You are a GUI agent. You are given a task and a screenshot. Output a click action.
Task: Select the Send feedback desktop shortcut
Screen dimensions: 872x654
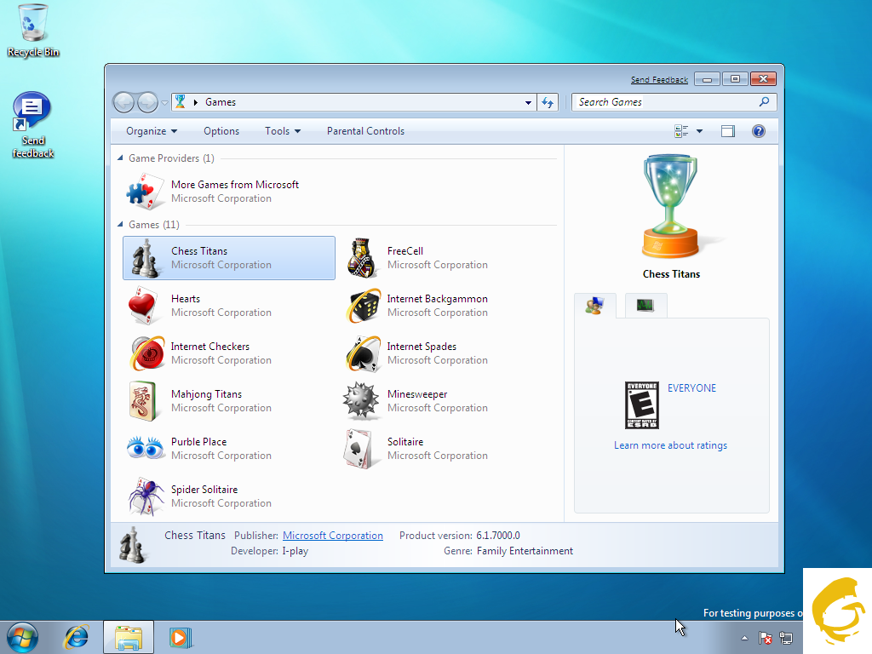[x=33, y=126]
